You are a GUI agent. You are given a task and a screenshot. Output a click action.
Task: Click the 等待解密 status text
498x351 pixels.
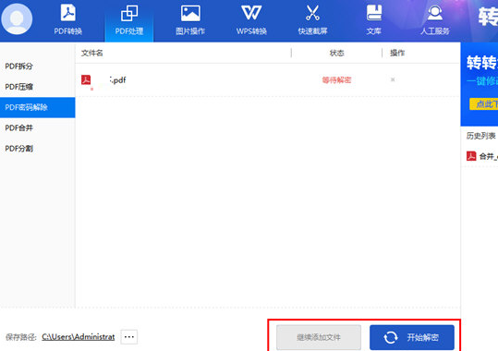click(336, 80)
